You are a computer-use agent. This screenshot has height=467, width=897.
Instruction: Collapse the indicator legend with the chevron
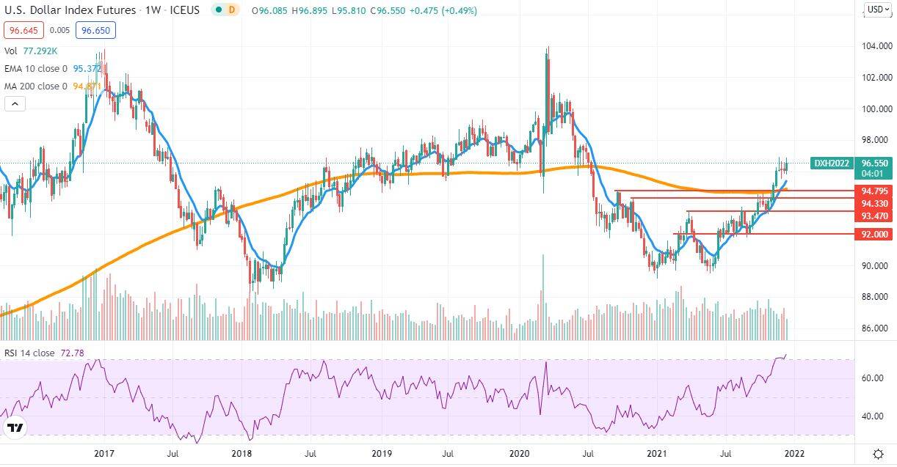pos(15,104)
